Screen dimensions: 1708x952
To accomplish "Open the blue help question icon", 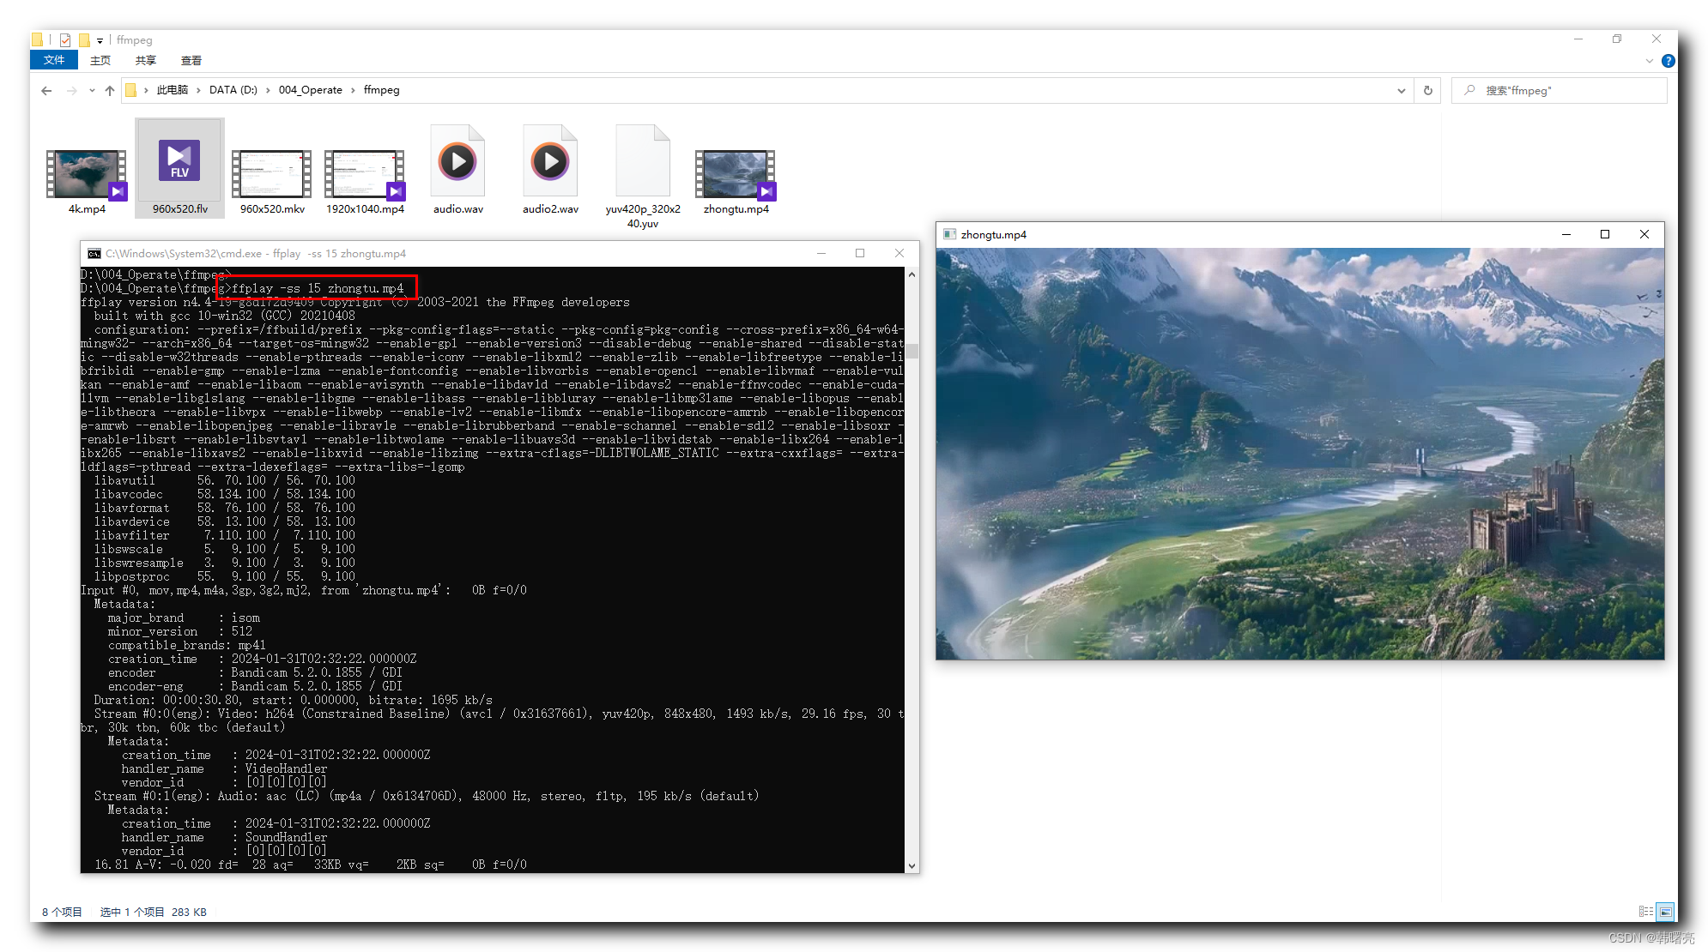I will [x=1668, y=61].
